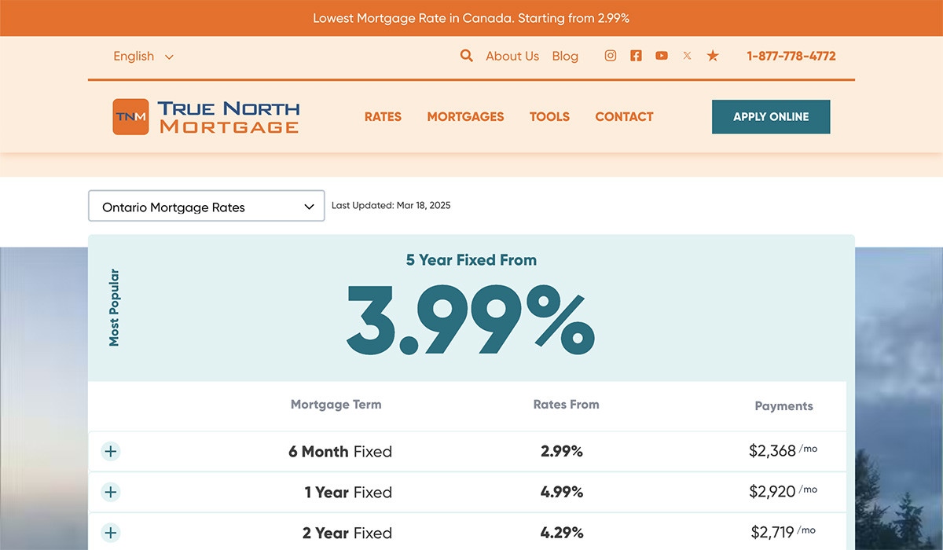Screen dimensions: 943x550
Task: Go to the Contact menu item
Action: point(624,116)
